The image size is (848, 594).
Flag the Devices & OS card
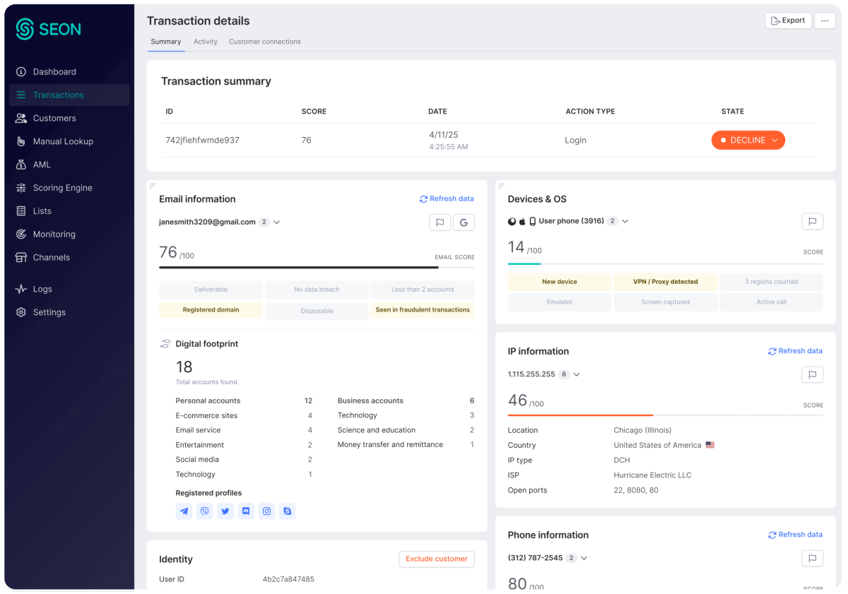pyautogui.click(x=812, y=222)
